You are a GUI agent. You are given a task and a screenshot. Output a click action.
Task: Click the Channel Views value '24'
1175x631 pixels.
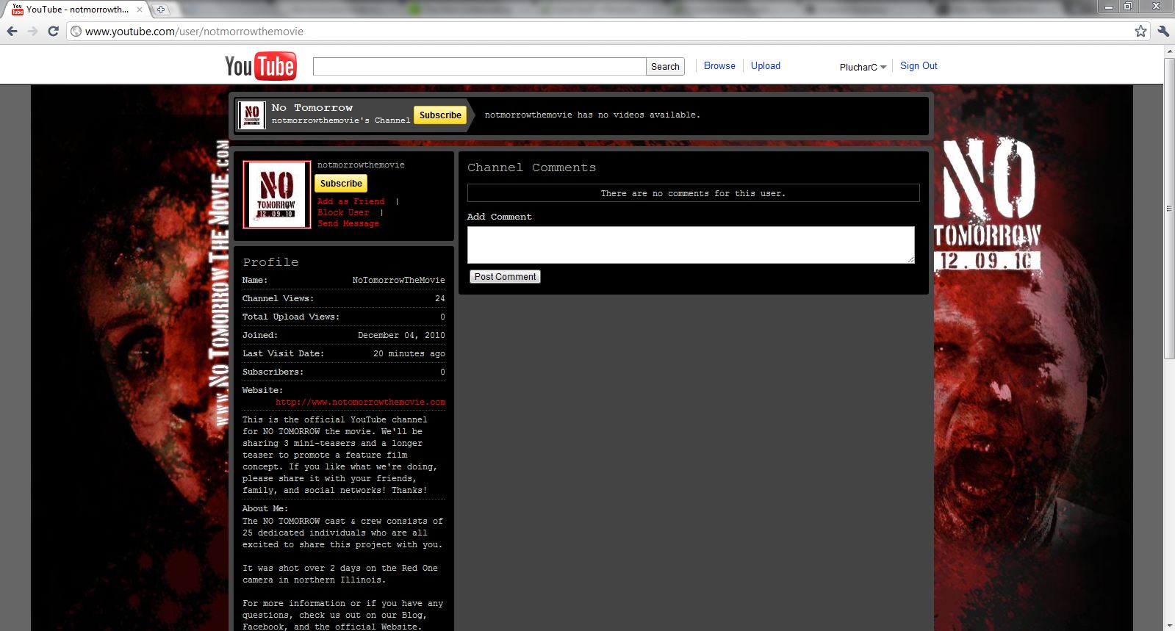(x=440, y=298)
